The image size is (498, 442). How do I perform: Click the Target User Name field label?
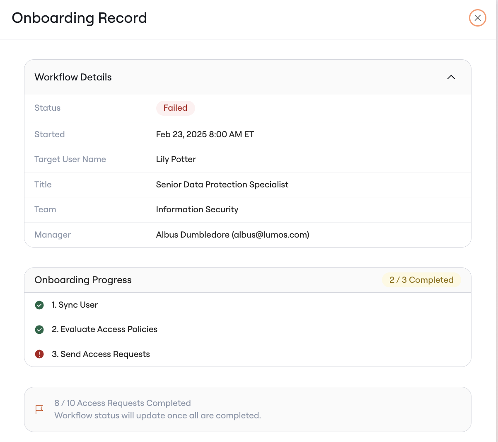point(70,159)
